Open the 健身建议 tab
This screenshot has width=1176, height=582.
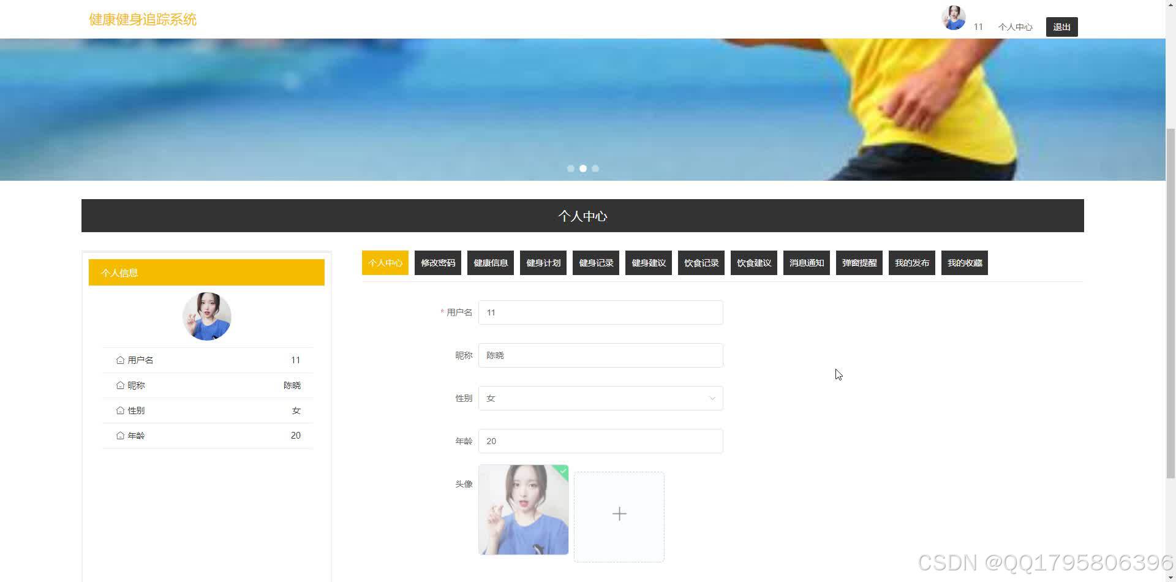coord(649,263)
